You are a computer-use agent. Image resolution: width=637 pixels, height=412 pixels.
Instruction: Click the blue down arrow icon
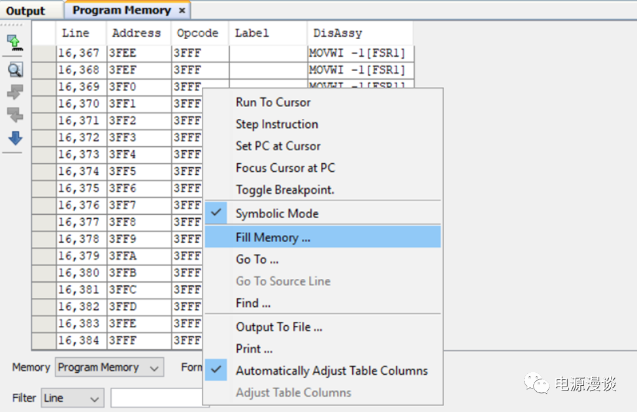[x=14, y=138]
